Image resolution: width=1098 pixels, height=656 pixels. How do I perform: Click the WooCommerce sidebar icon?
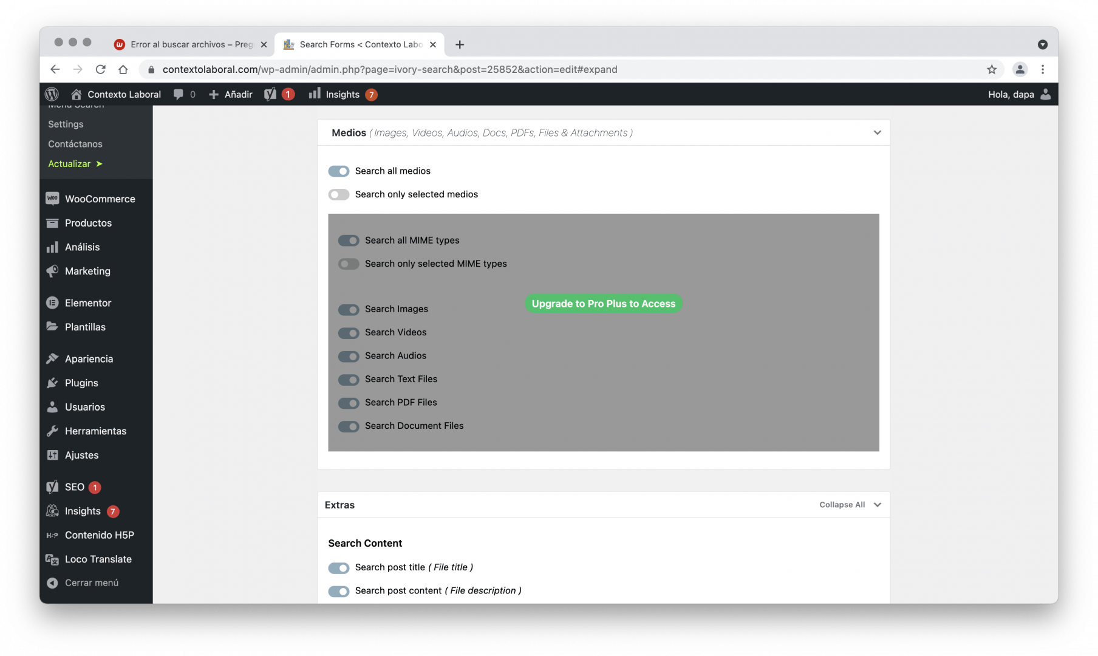[53, 199]
